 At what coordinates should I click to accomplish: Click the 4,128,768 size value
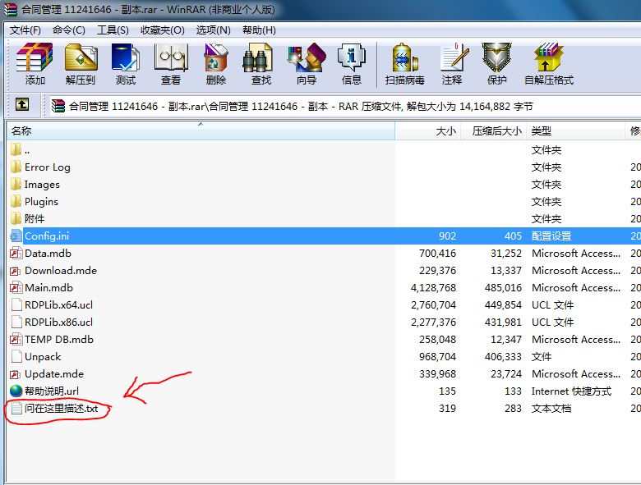click(433, 288)
